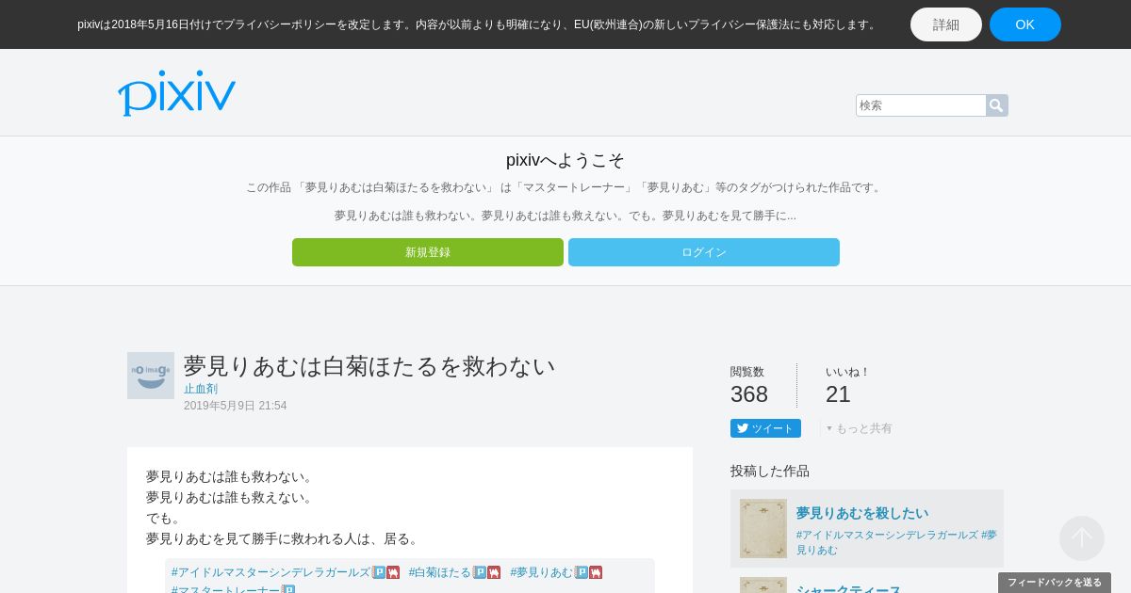Click pixiv encyclopedia icon after #夢見りあむ
Screen dimensions: 1131x593
click(x=582, y=572)
